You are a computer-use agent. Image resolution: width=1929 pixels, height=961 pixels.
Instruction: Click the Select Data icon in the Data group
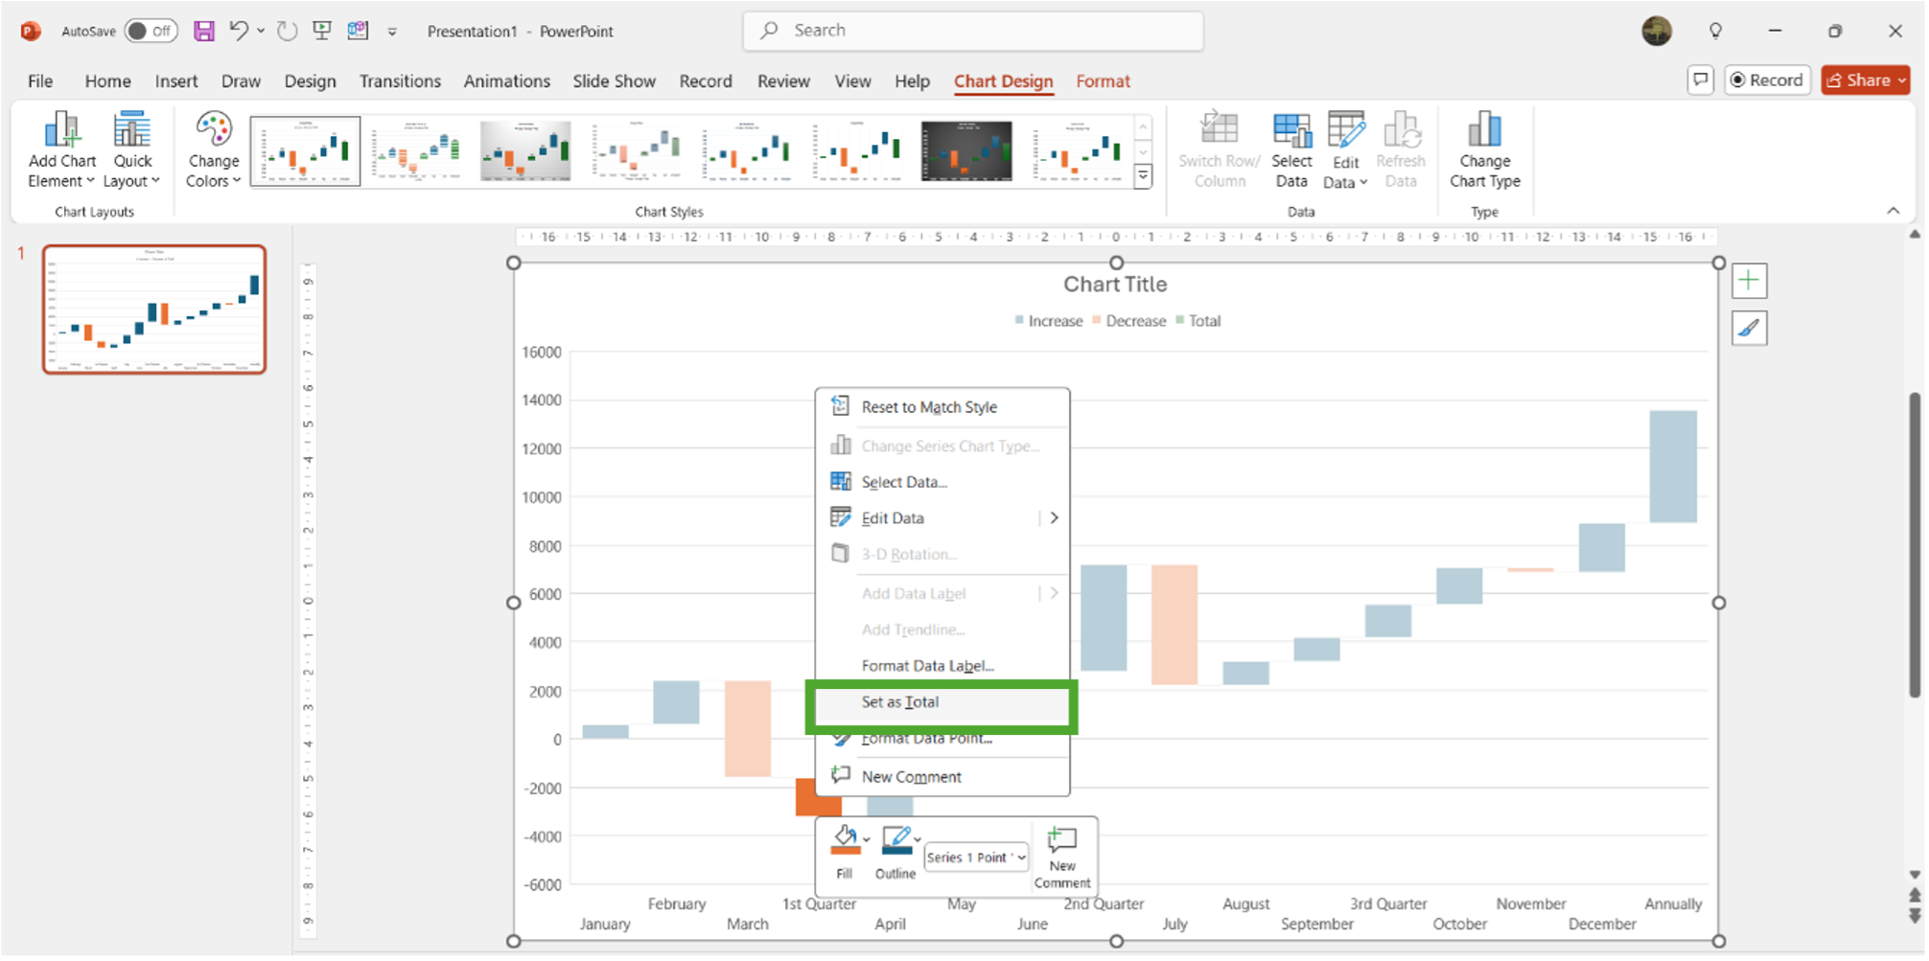point(1291,149)
